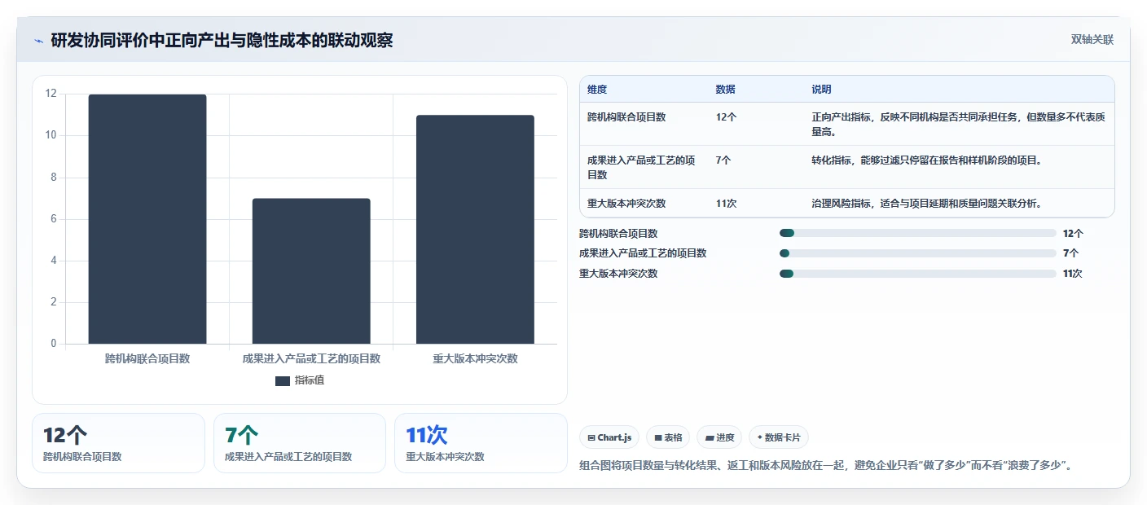Click the 7个 value in table
This screenshot has height=505, width=1147.
[723, 160]
